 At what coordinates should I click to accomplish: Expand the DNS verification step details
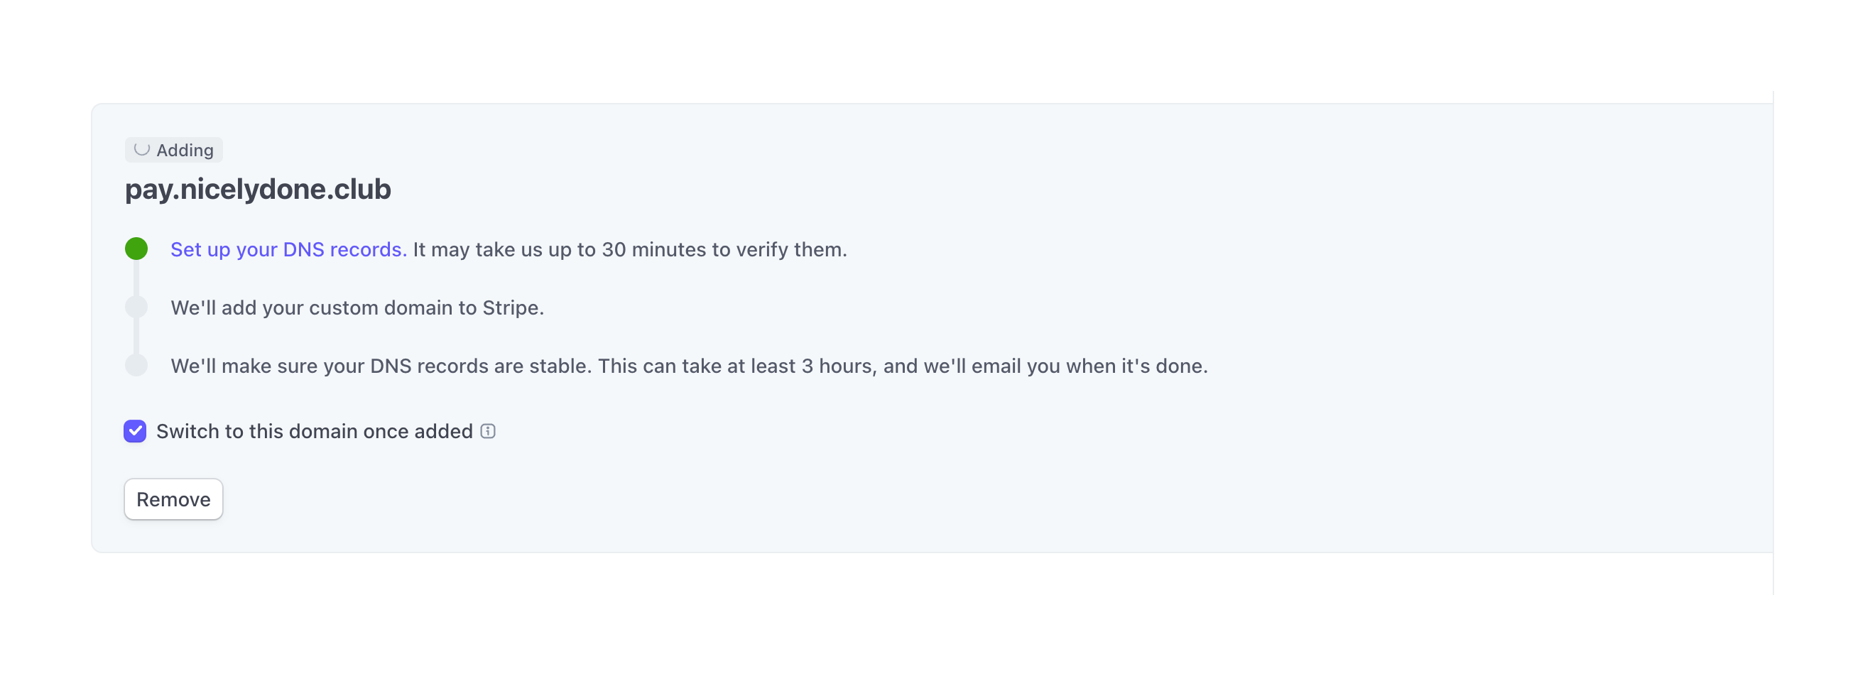(288, 249)
